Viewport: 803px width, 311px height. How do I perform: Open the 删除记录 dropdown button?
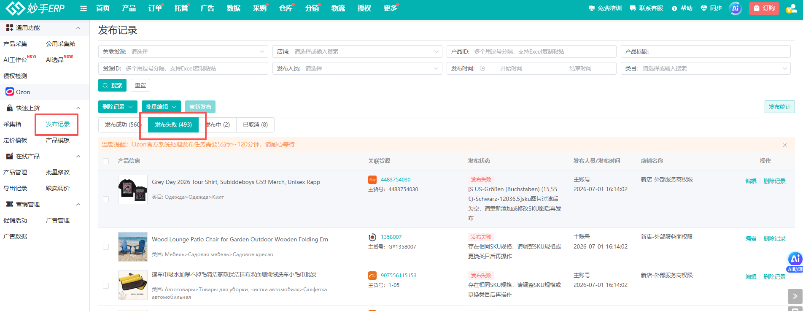point(118,107)
